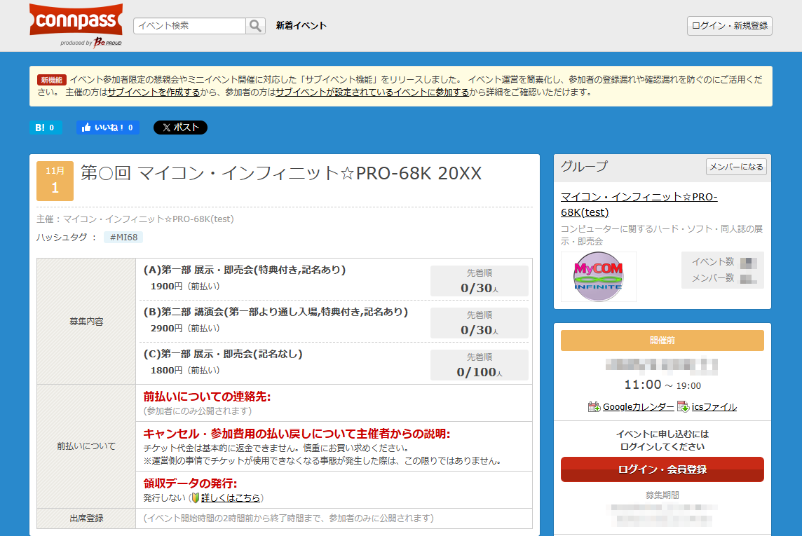
Task: Click the MyCOM INFINITE group logo
Action: click(598, 276)
